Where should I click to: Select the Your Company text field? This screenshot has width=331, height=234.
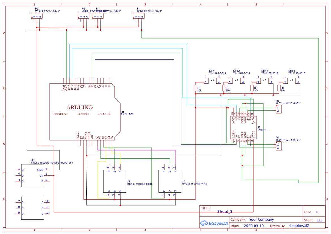(262, 220)
